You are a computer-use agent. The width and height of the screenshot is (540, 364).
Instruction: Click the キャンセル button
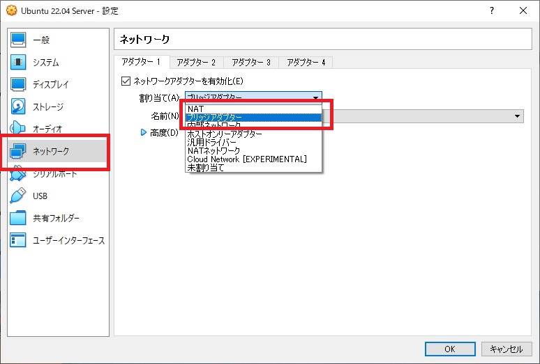click(507, 349)
